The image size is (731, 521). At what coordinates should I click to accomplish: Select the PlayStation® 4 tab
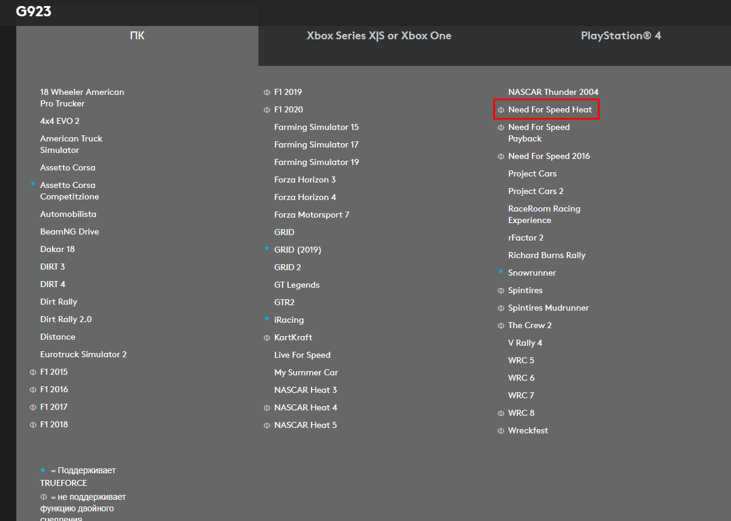coord(621,36)
